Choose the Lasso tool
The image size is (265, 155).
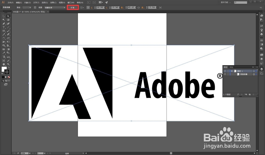pos(8,20)
